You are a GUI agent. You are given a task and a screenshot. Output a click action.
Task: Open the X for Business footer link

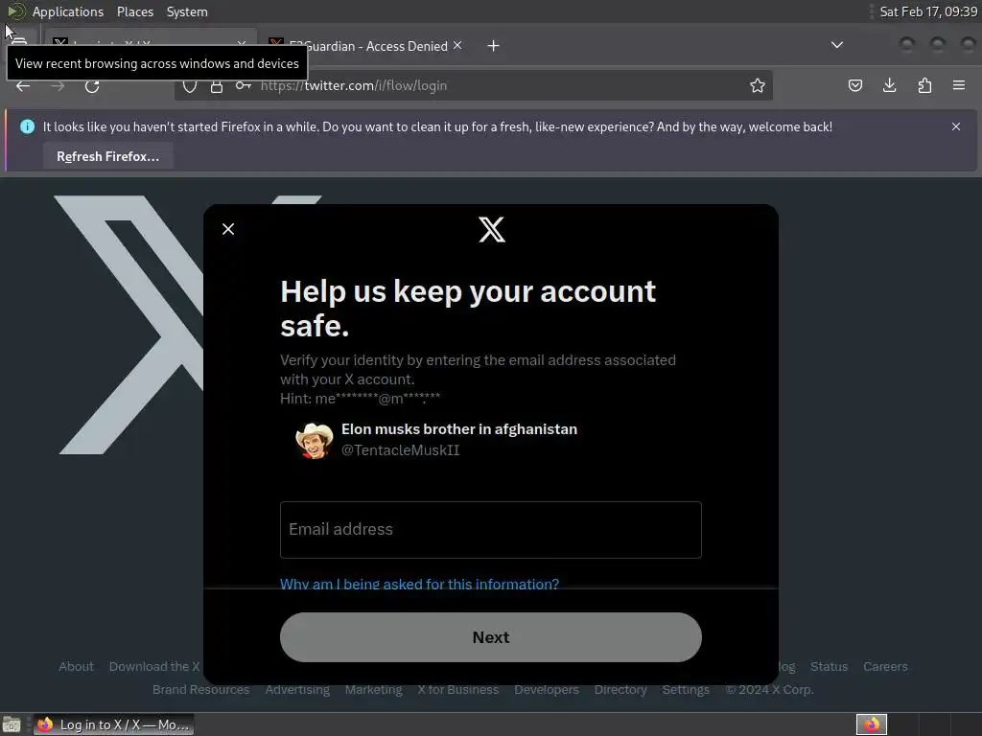[457, 689]
